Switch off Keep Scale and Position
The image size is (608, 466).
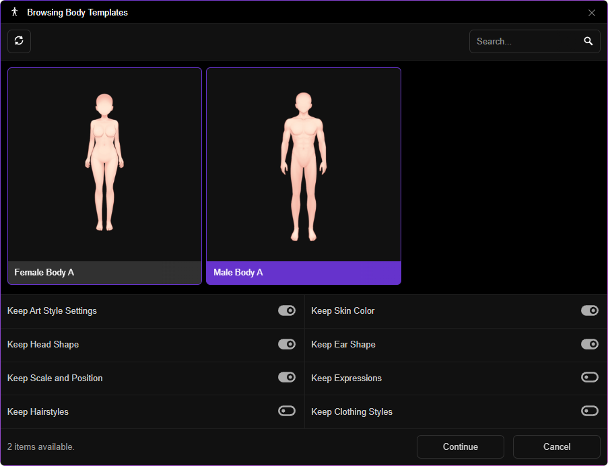[287, 377]
